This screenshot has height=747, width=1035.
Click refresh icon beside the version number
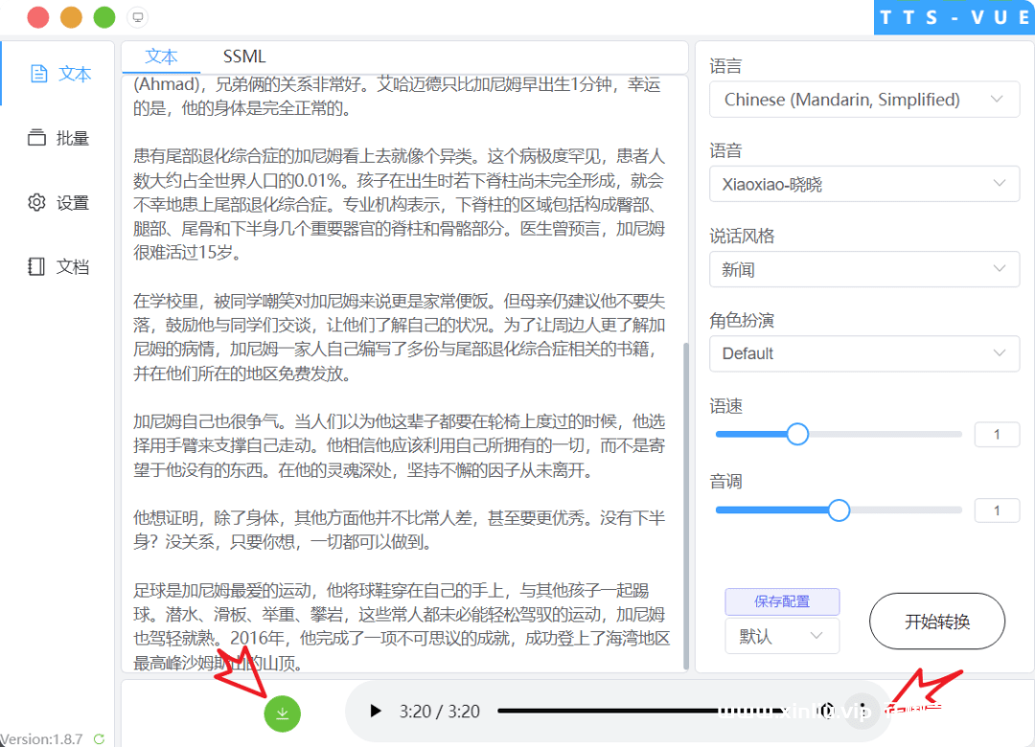[99, 739]
